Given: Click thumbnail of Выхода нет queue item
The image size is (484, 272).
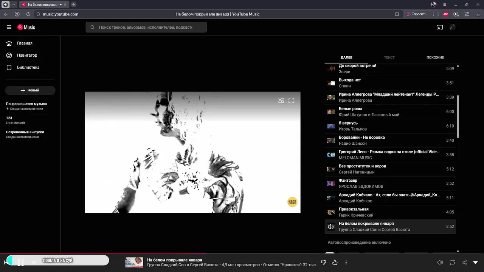Looking at the screenshot, I should point(331,83).
